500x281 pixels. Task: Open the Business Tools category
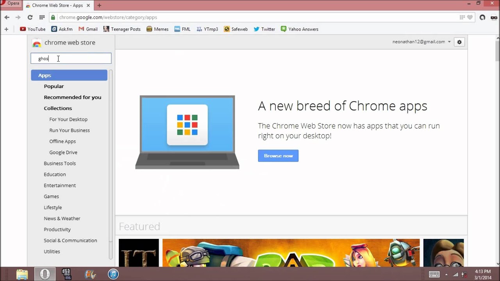60,164
